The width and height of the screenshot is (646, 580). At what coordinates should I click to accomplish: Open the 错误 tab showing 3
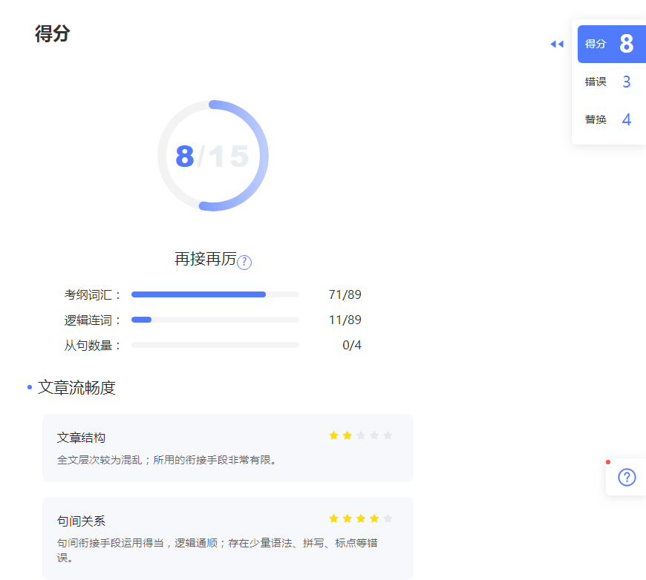point(612,82)
